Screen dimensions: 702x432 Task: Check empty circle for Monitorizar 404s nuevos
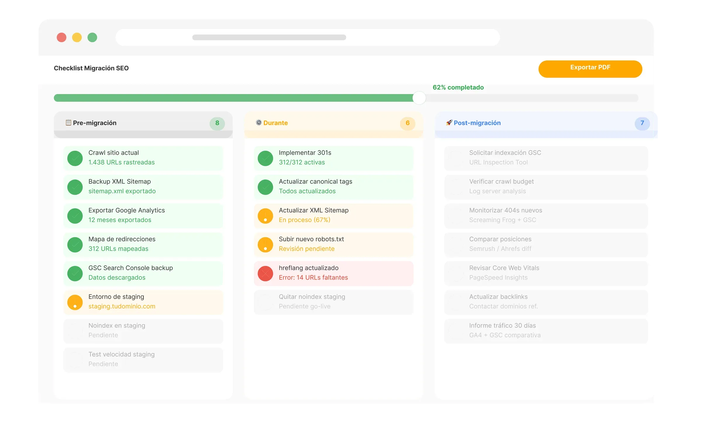tap(456, 216)
